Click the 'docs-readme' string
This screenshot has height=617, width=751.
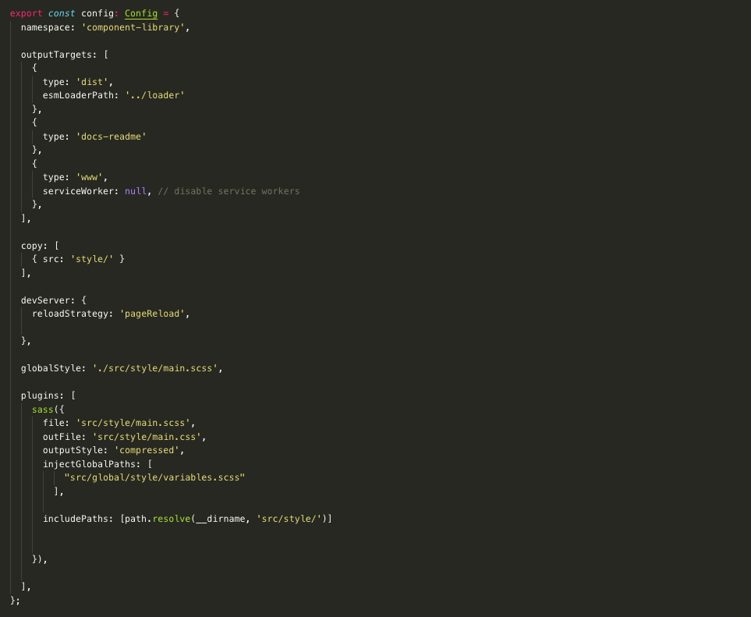pyautogui.click(x=111, y=137)
